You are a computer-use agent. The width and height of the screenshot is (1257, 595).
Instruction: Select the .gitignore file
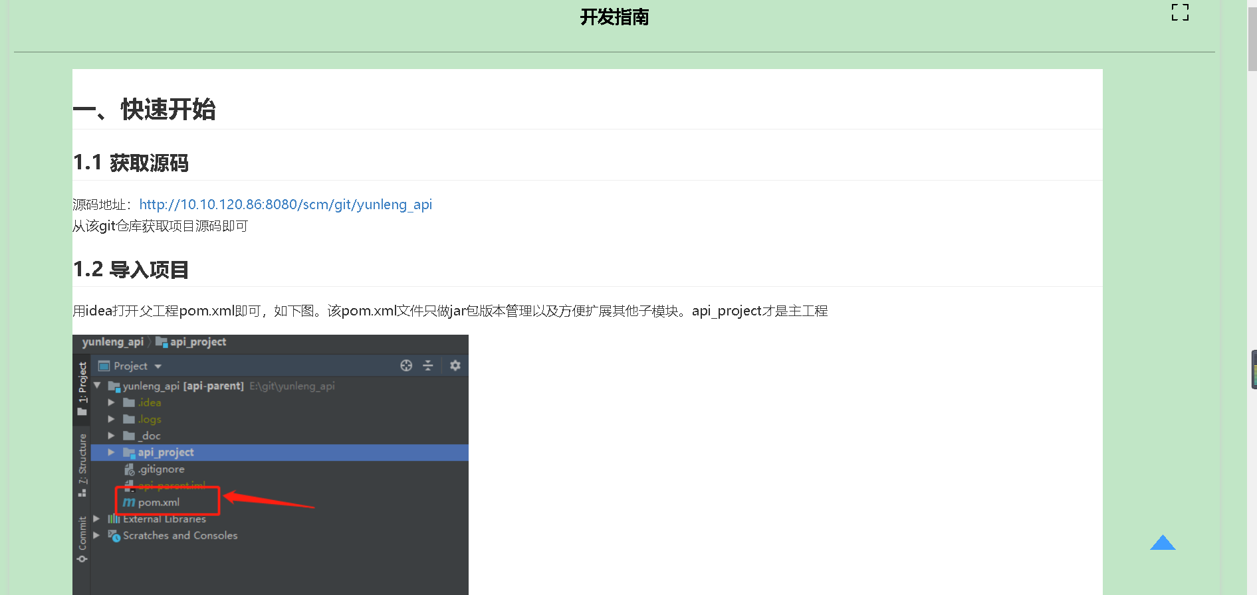162,469
